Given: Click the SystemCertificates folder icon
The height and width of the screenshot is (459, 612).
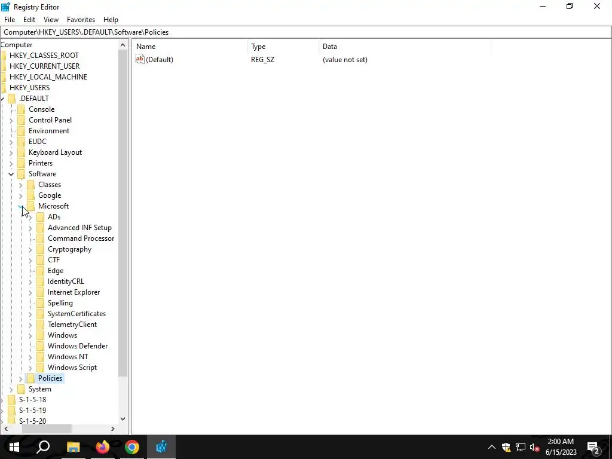Looking at the screenshot, I should [41, 314].
